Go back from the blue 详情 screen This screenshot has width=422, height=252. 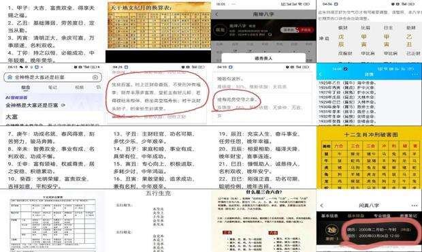[321, 74]
